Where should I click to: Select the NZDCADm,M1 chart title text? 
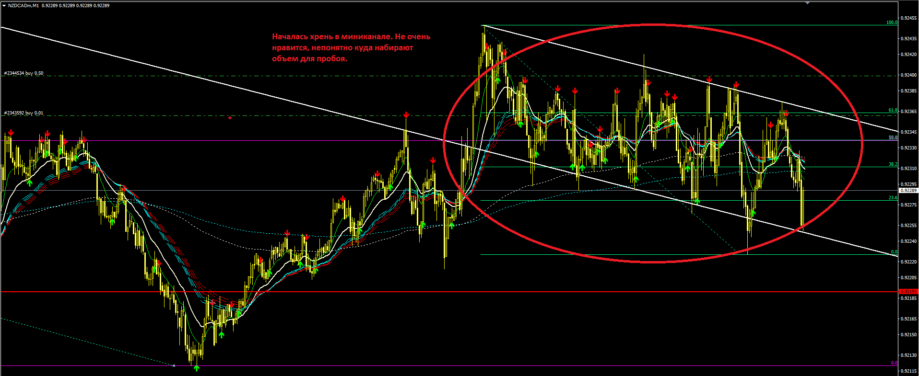(23, 5)
